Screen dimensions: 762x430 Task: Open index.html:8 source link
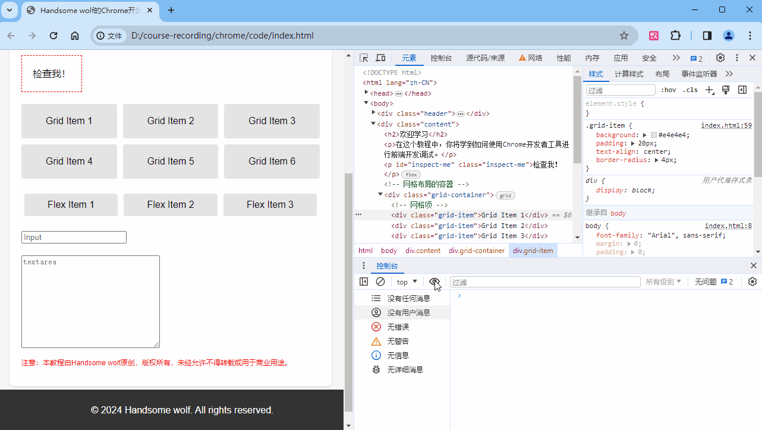pos(728,226)
